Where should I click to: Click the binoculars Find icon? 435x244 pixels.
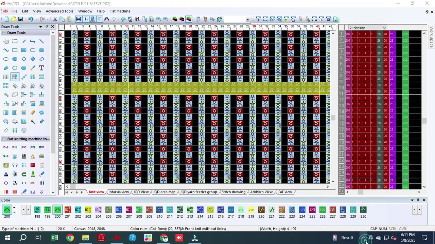pyautogui.click(x=137, y=19)
